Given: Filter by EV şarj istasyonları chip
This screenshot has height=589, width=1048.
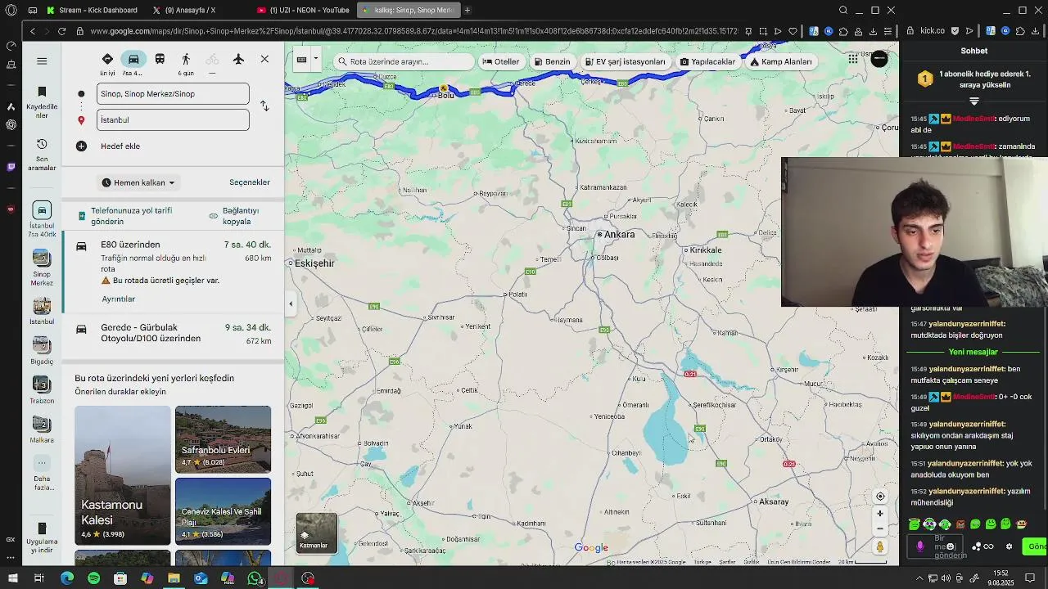Looking at the screenshot, I should [626, 61].
